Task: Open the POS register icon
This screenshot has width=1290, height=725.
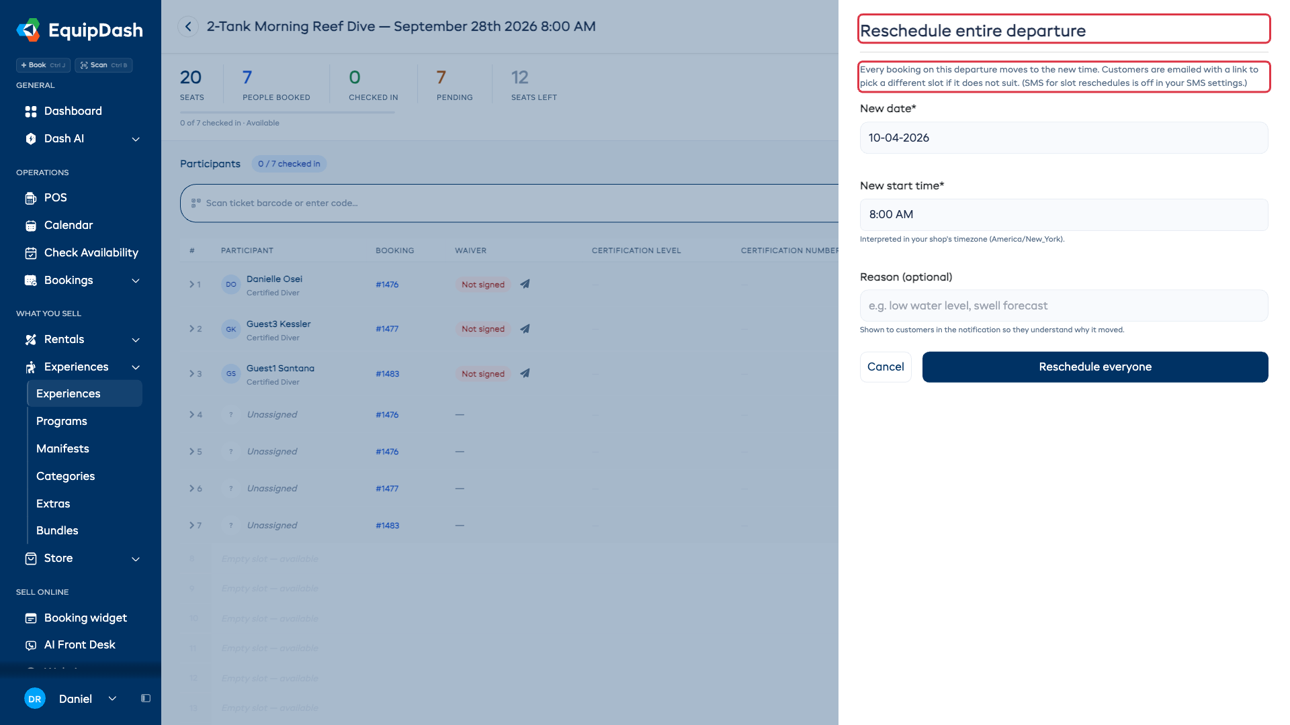Action: coord(31,198)
